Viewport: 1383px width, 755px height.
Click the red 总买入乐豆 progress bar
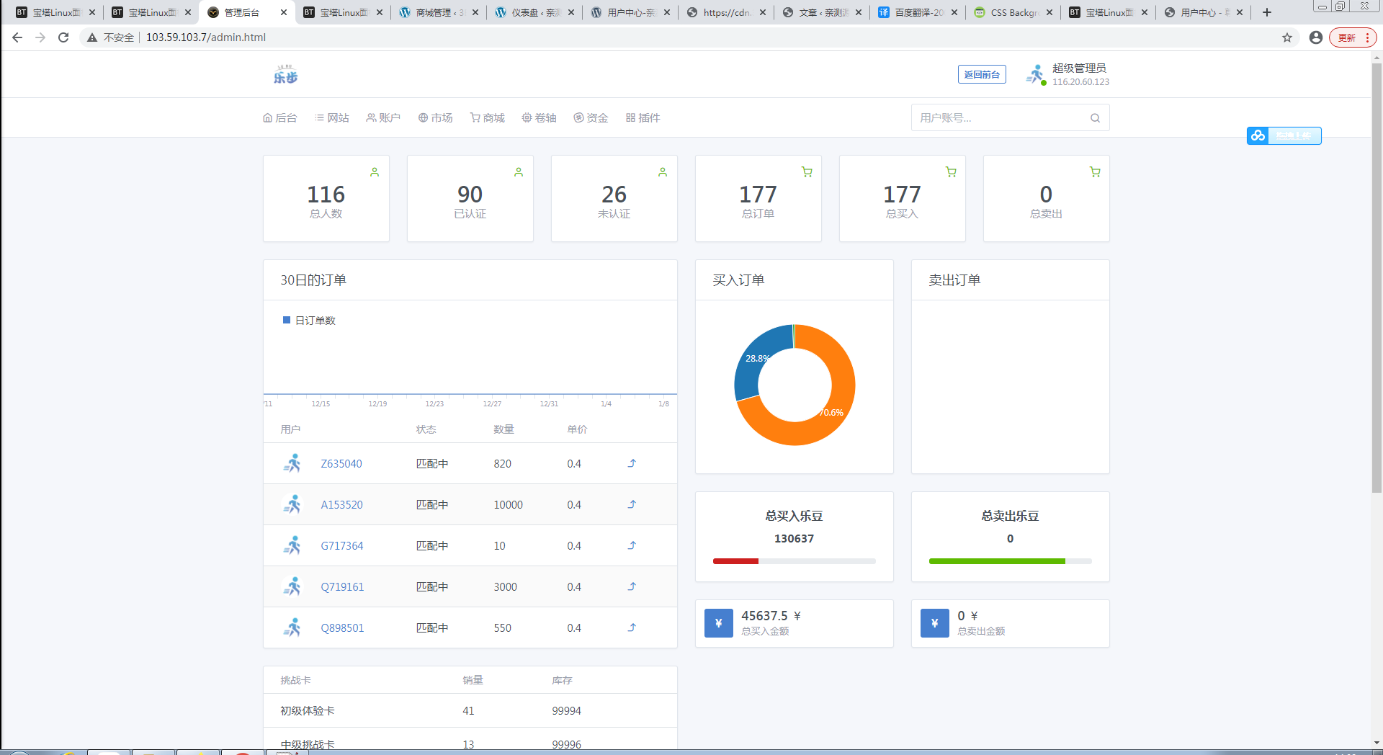tap(735, 560)
